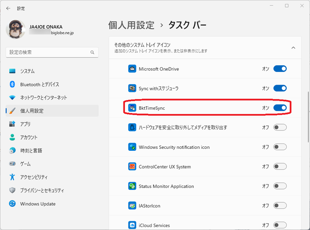
Task: Click the 設定の検索 search field
Action: [x=52, y=52]
